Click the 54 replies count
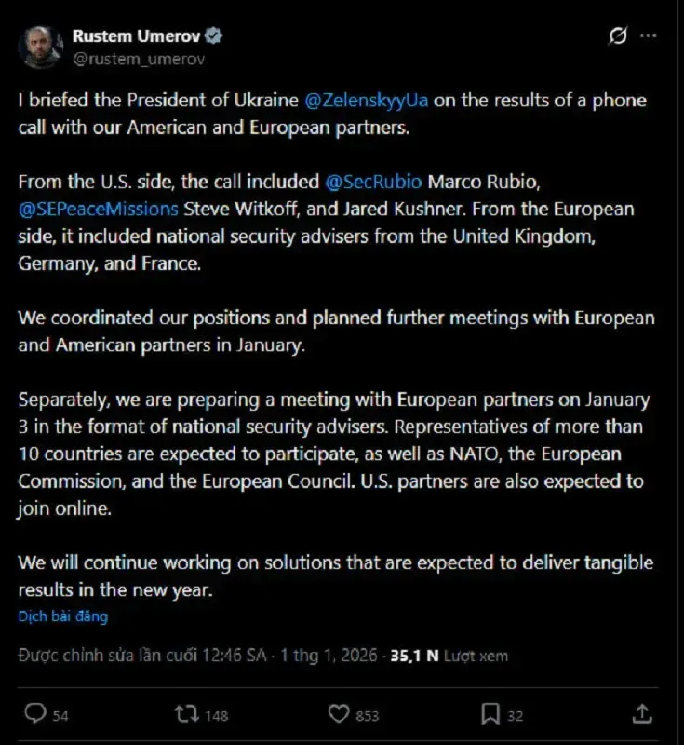 (x=60, y=715)
